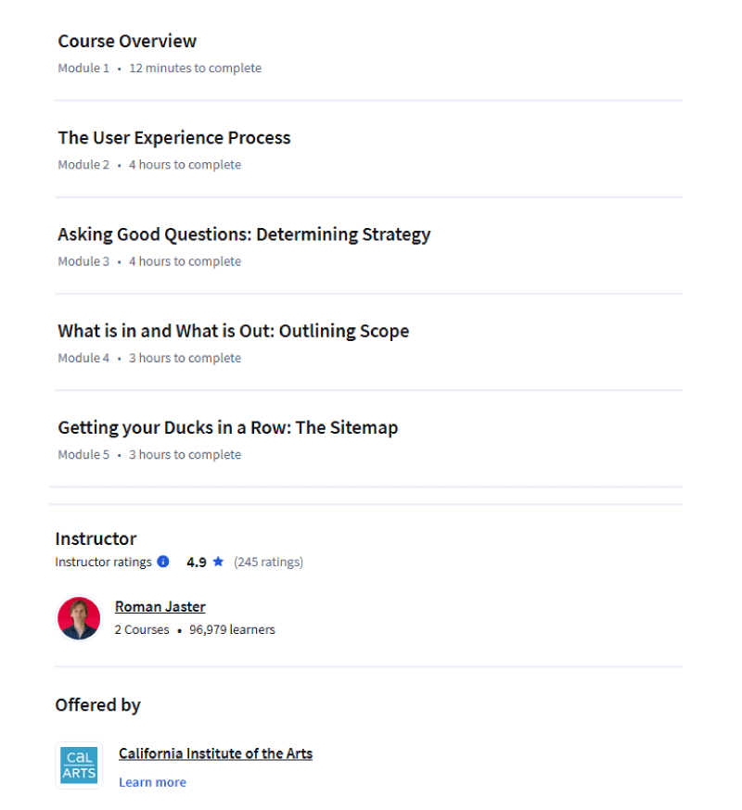Click Module 3 4 hours to complete text
Screen dimensions: 742x810
pyautogui.click(x=149, y=261)
